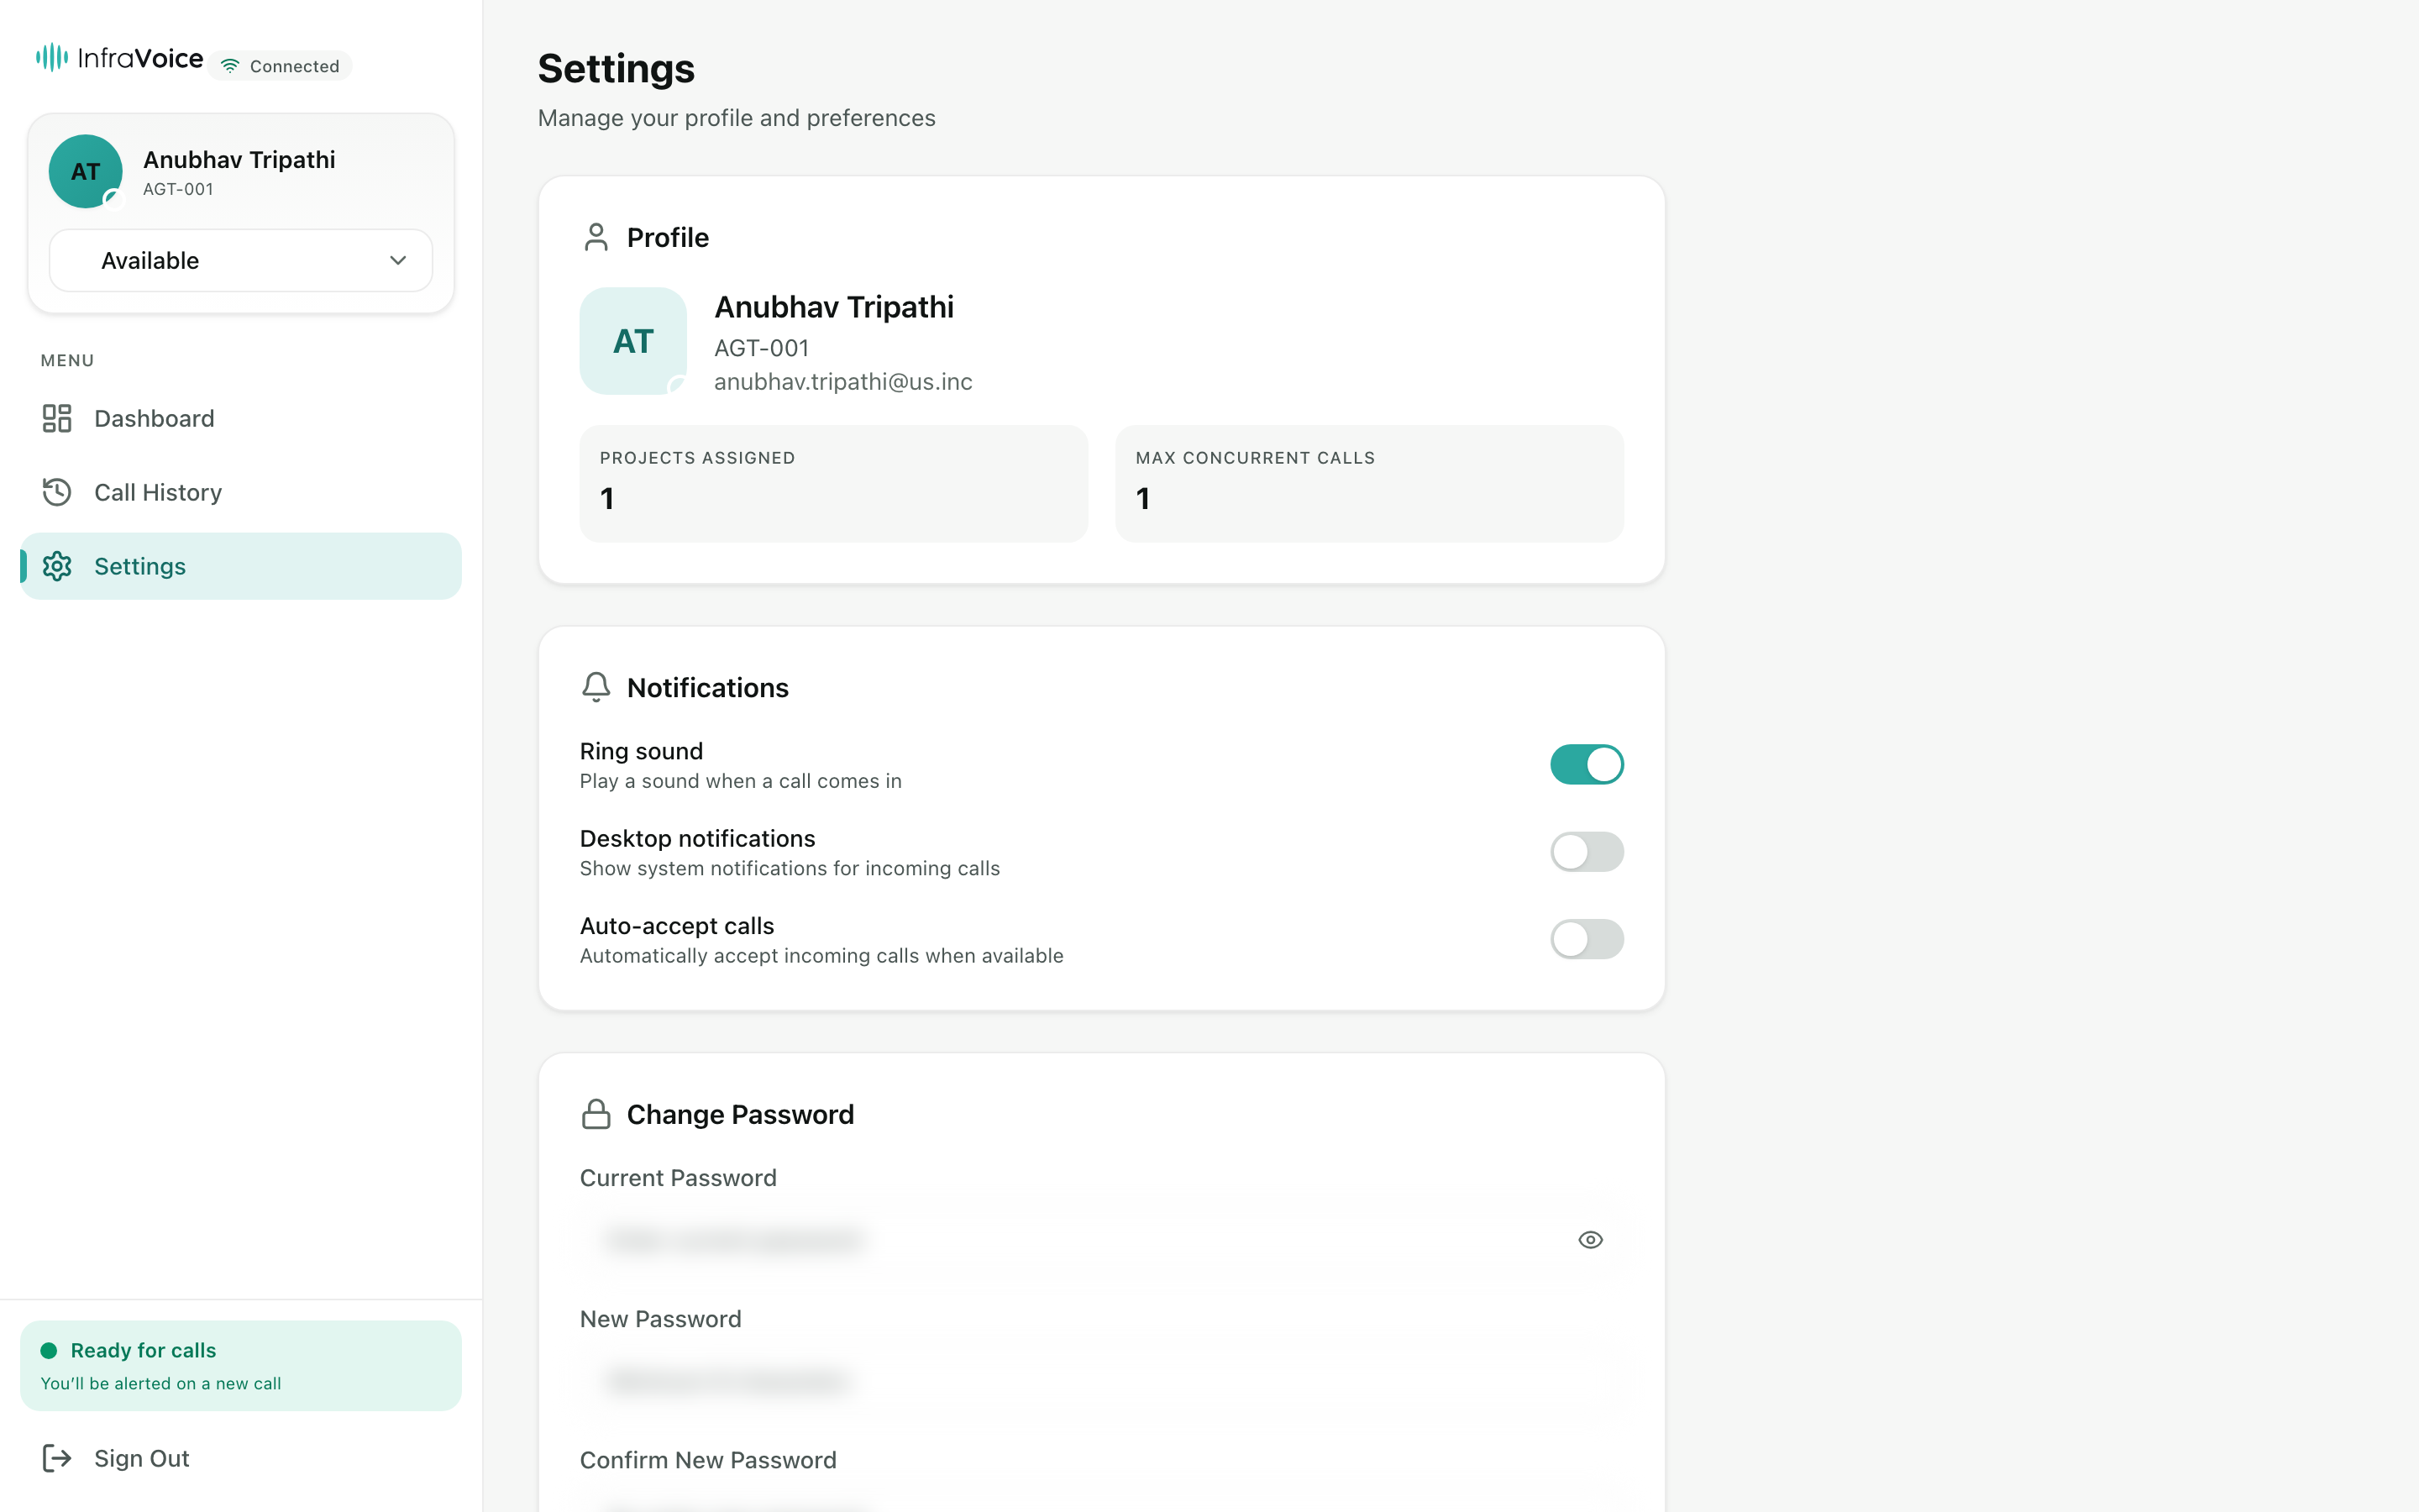Viewport: 2419px width, 1512px height.
Task: Click the Connected wifi status icon
Action: 230,66
